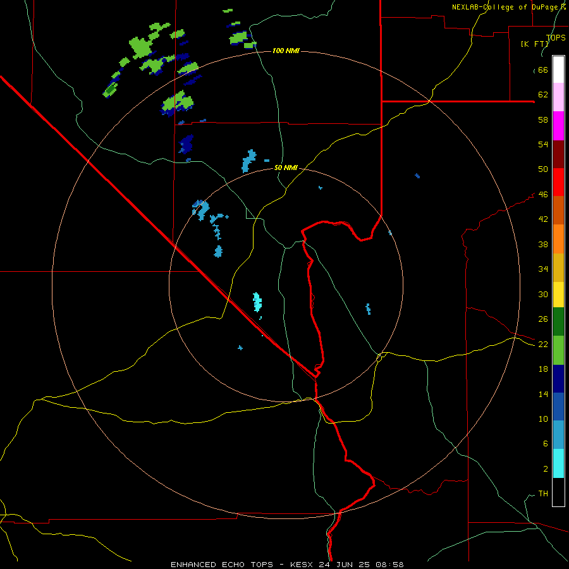Click the cyan legend swatch

click(x=558, y=463)
